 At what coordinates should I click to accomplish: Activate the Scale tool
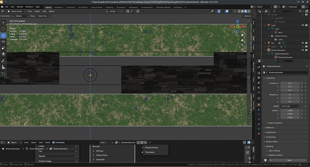(3, 48)
